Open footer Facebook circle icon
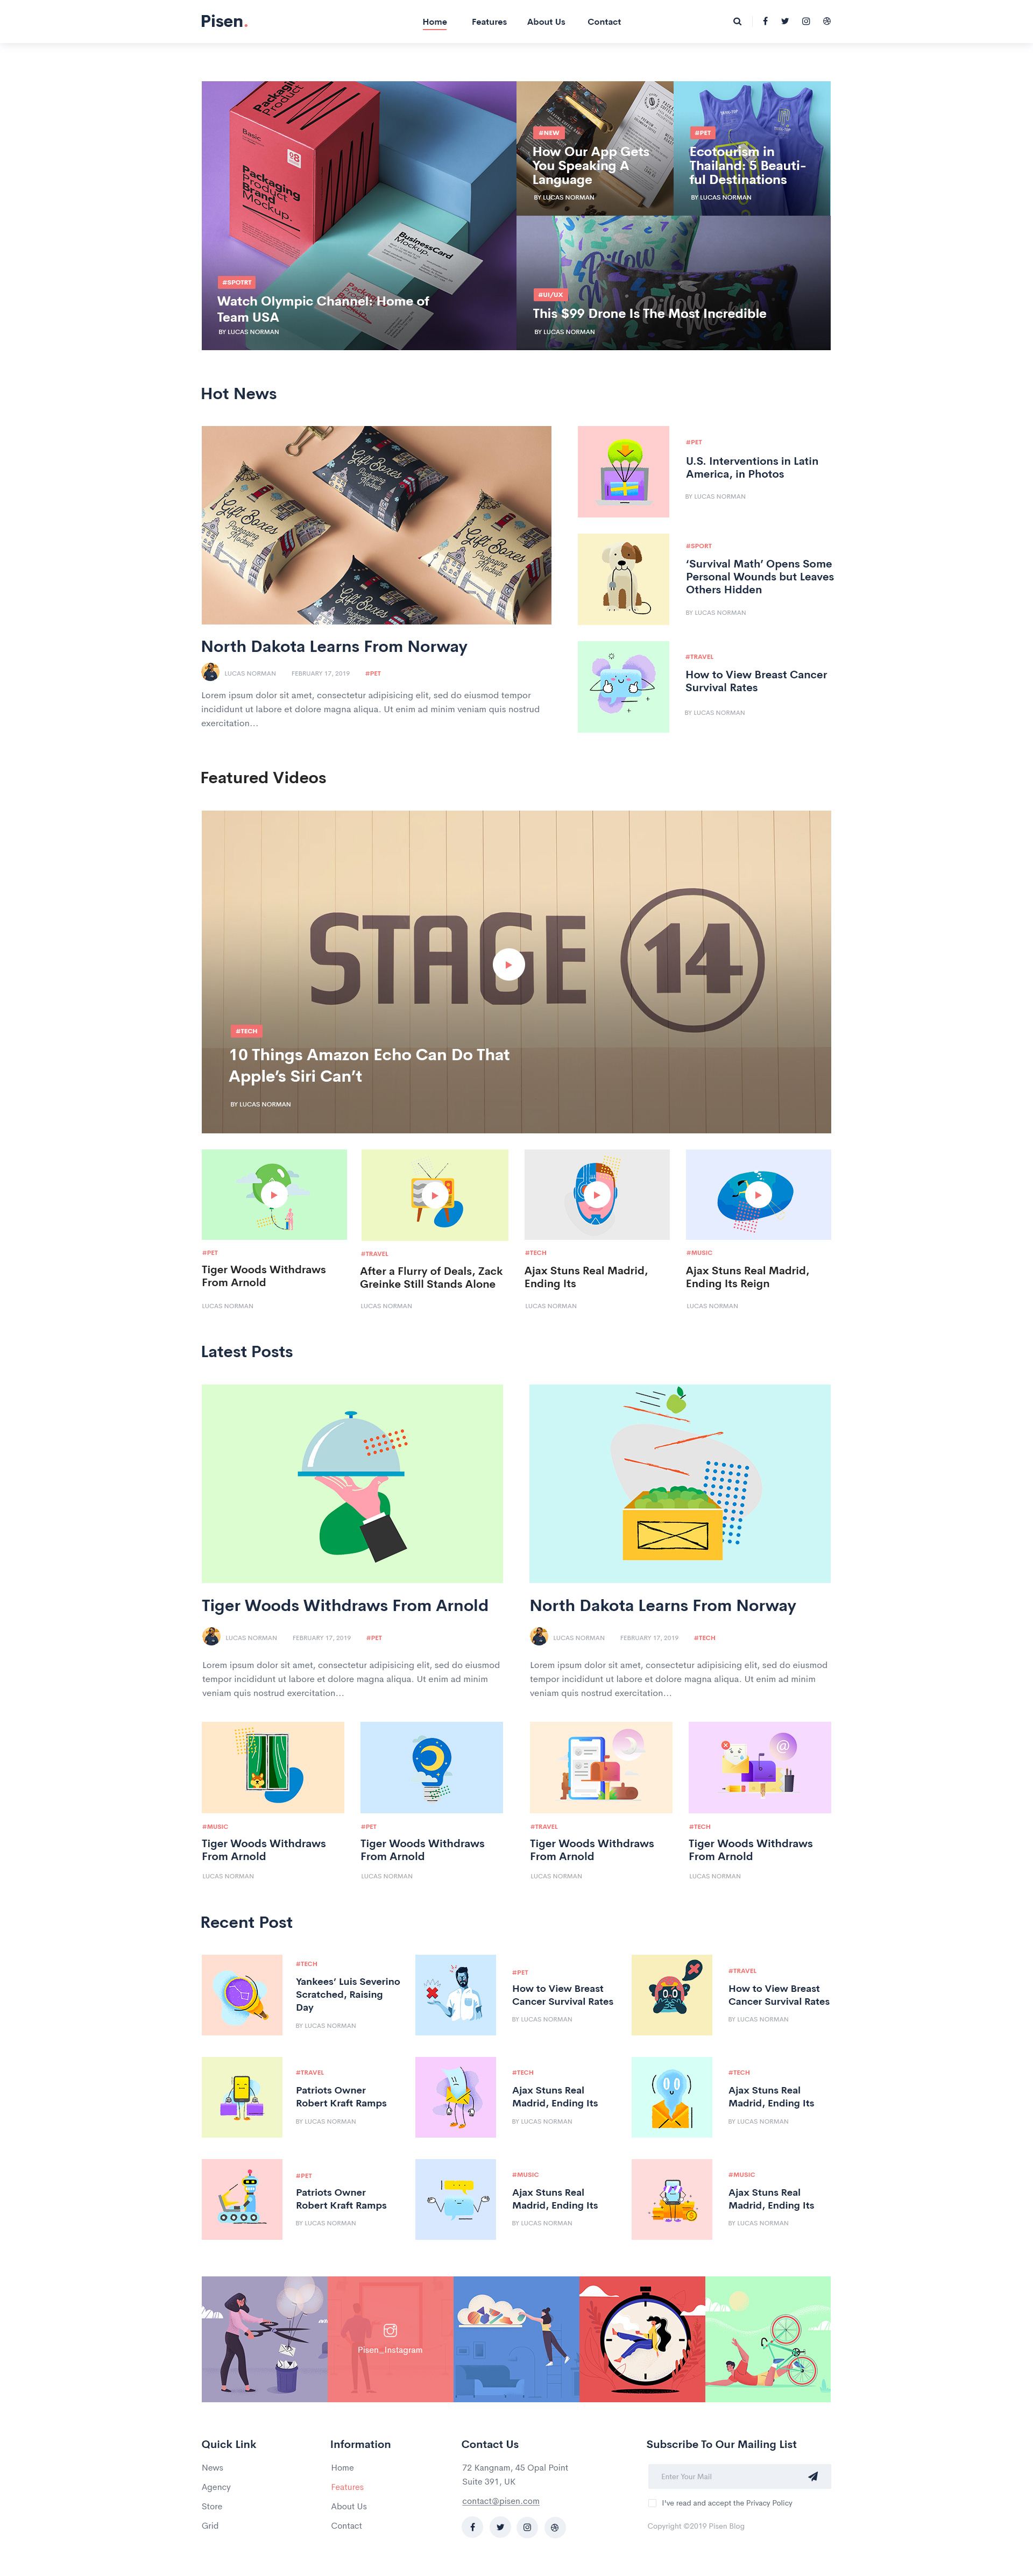The width and height of the screenshot is (1033, 2576). pos(472,2527)
